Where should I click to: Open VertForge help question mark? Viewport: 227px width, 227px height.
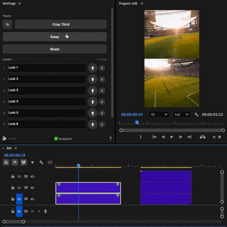coord(110,138)
